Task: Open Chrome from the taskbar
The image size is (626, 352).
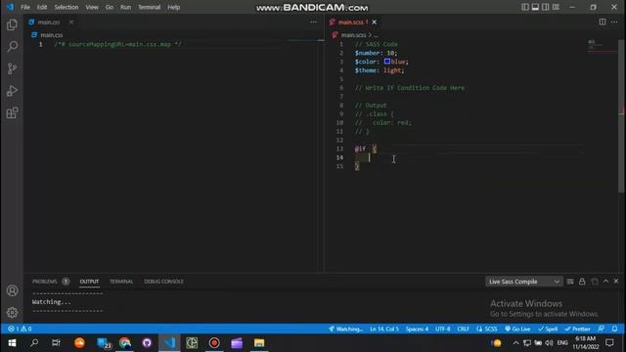Action: pyautogui.click(x=125, y=343)
